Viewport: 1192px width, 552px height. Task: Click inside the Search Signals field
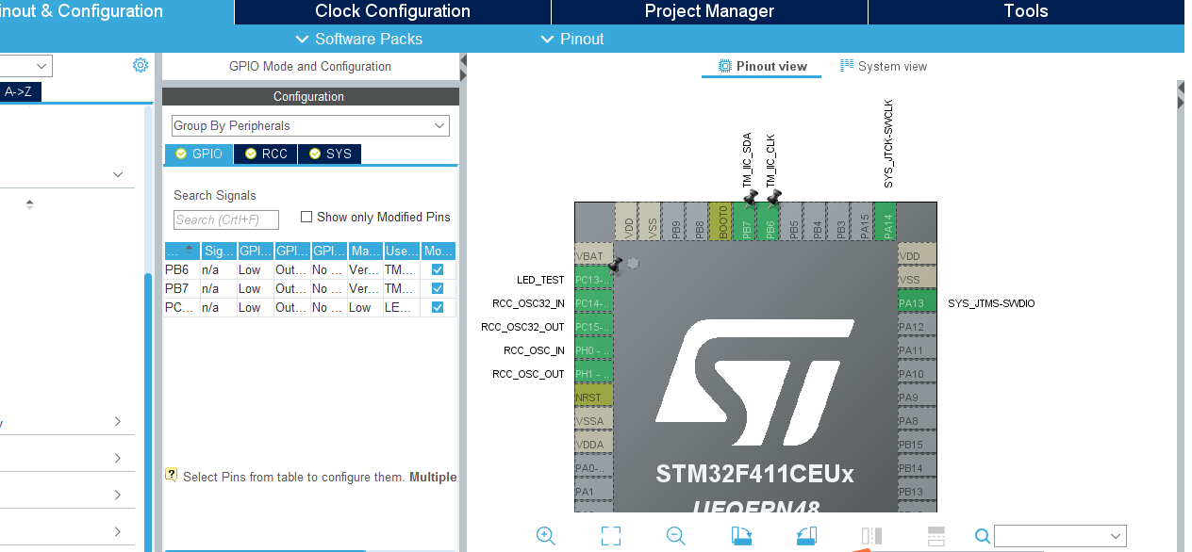[x=224, y=219]
